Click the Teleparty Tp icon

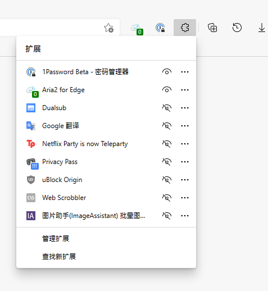pyautogui.click(x=31, y=144)
